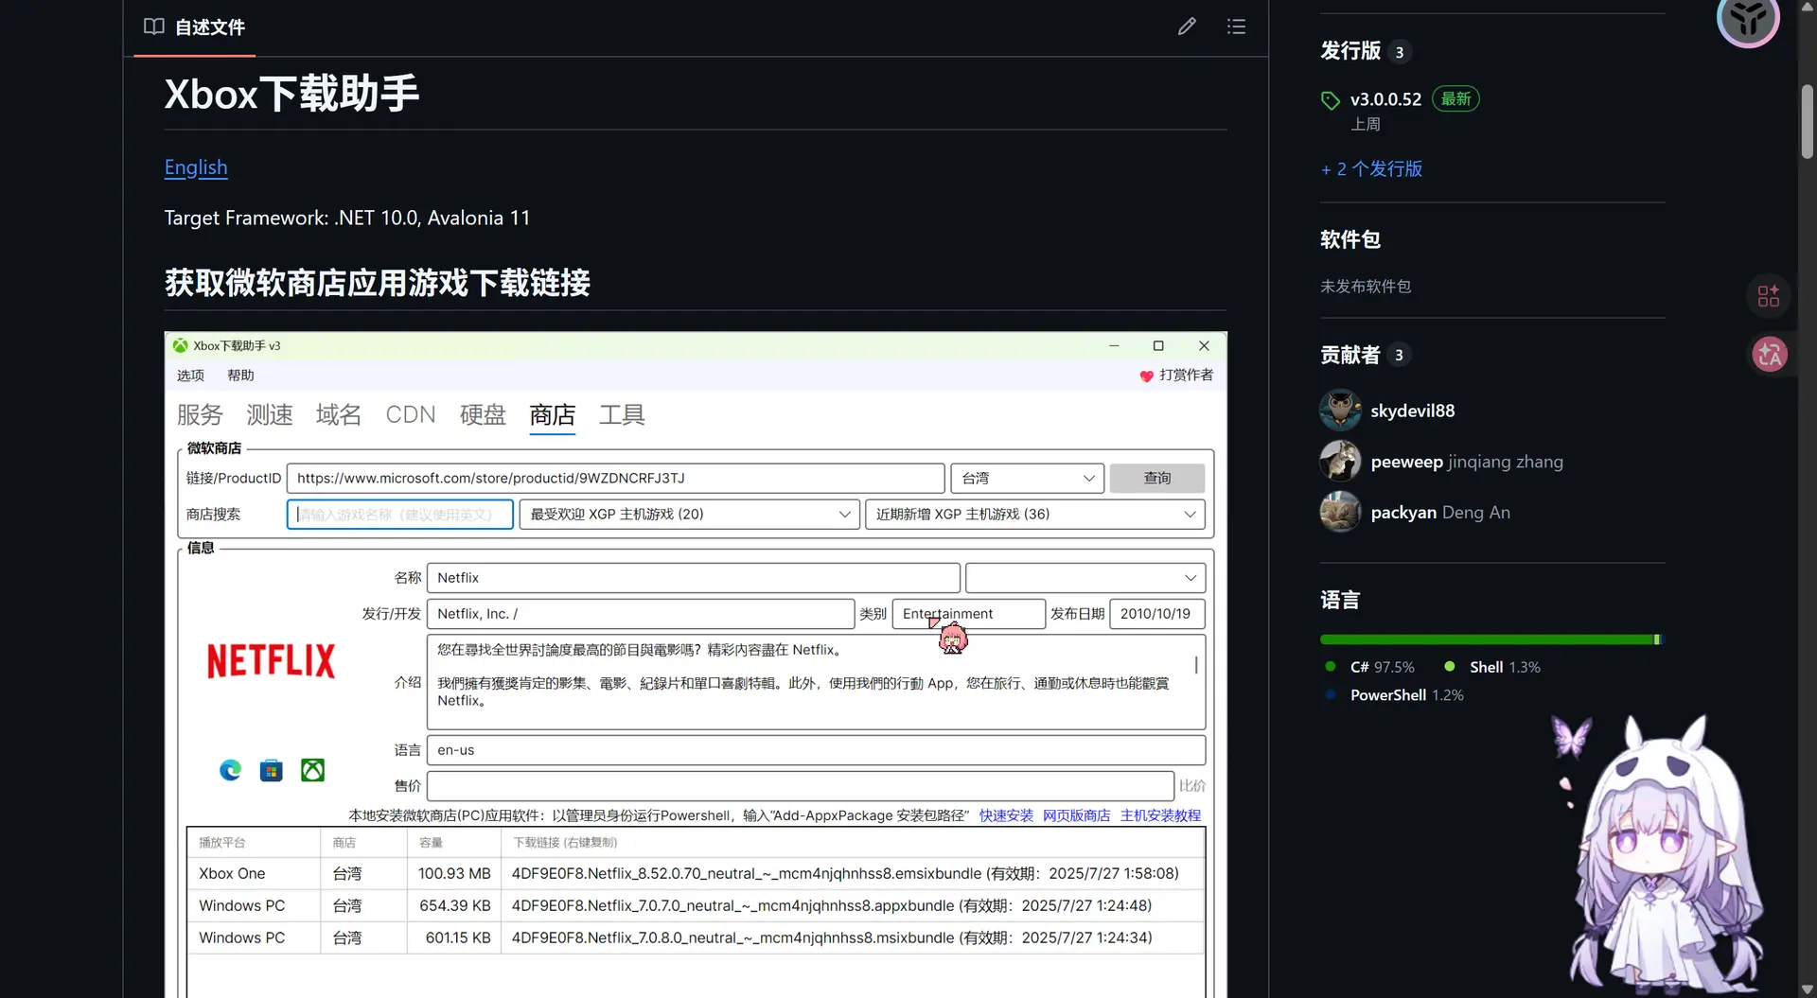
Task: Open skydevil88's avatar image
Action: 1340,411
